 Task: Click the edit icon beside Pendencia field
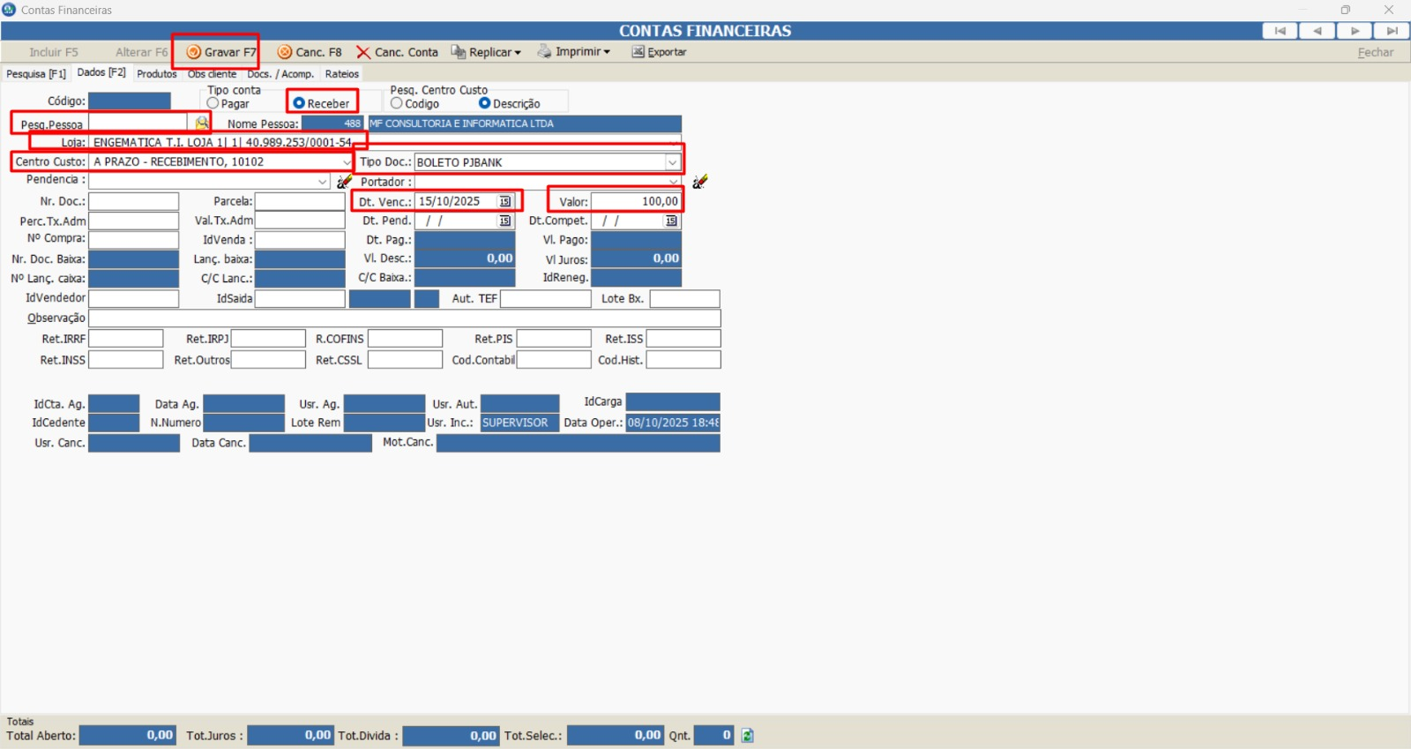[344, 182]
